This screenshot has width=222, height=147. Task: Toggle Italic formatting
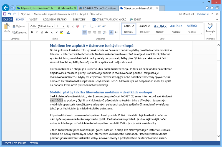pyautogui.click(x=36, y=32)
